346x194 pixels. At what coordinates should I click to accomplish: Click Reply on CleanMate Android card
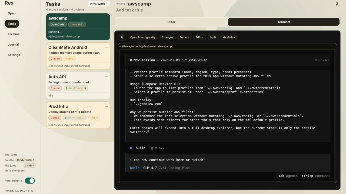point(69,58)
